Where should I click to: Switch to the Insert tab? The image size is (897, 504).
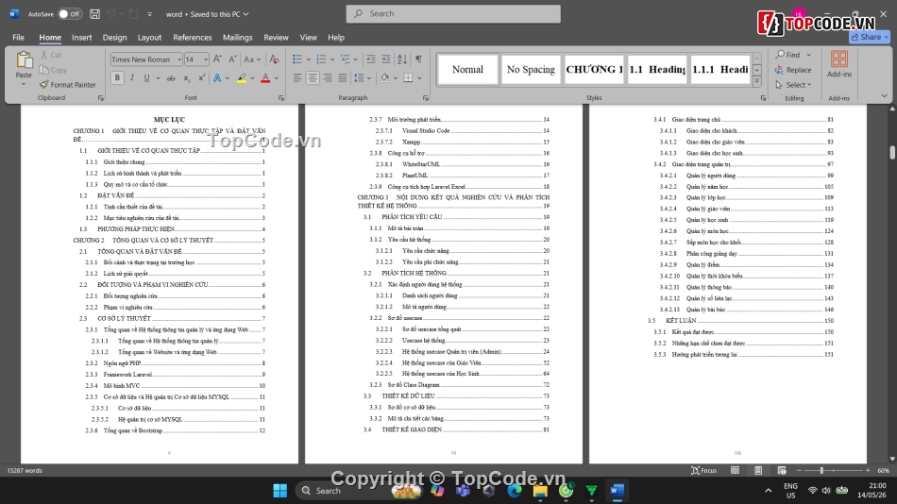pyautogui.click(x=82, y=37)
